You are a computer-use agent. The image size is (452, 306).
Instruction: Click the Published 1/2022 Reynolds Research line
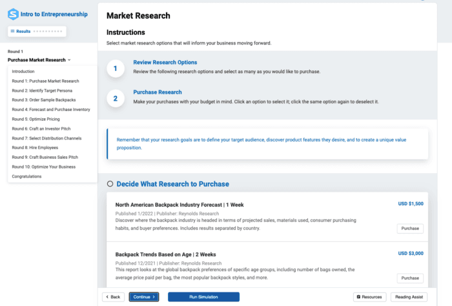[167, 214]
